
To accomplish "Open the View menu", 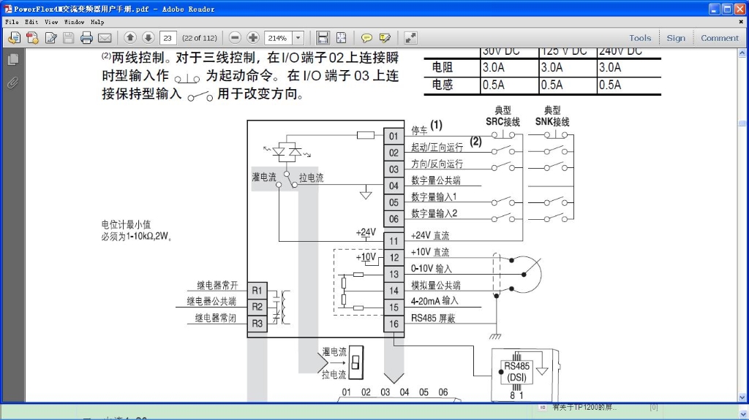I will pyautogui.click(x=51, y=22).
